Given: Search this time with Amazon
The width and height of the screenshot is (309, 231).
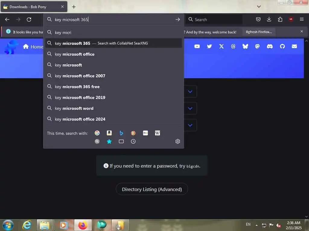Looking at the screenshot, I should tap(109, 133).
